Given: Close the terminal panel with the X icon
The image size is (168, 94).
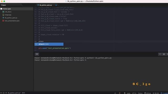Looking at the screenshot, I should (x=167, y=54).
